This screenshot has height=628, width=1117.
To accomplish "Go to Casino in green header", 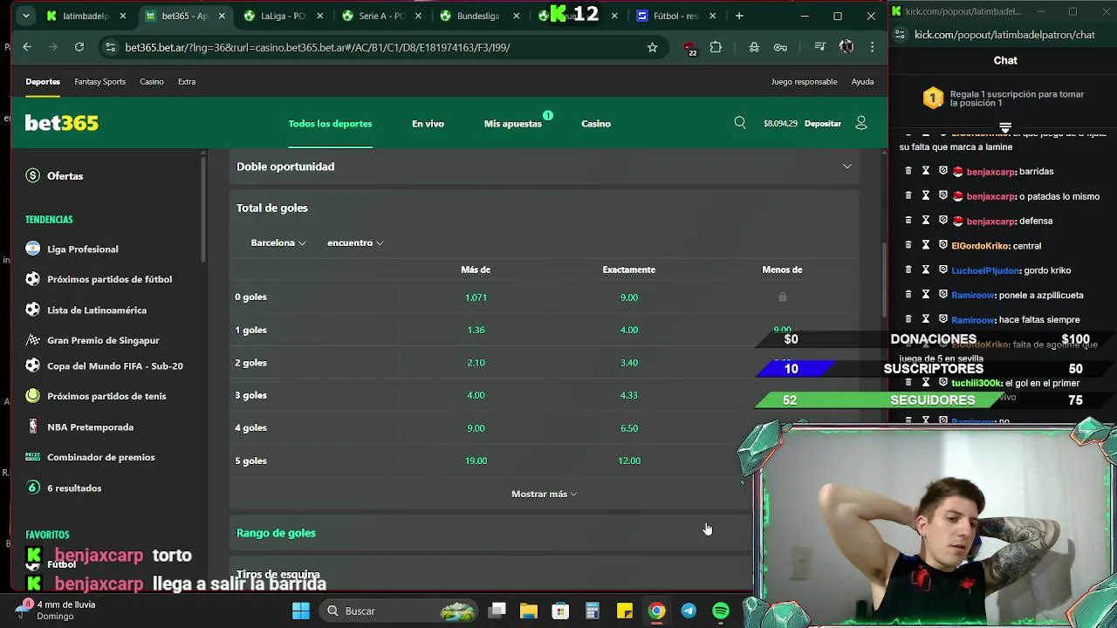I will [596, 124].
